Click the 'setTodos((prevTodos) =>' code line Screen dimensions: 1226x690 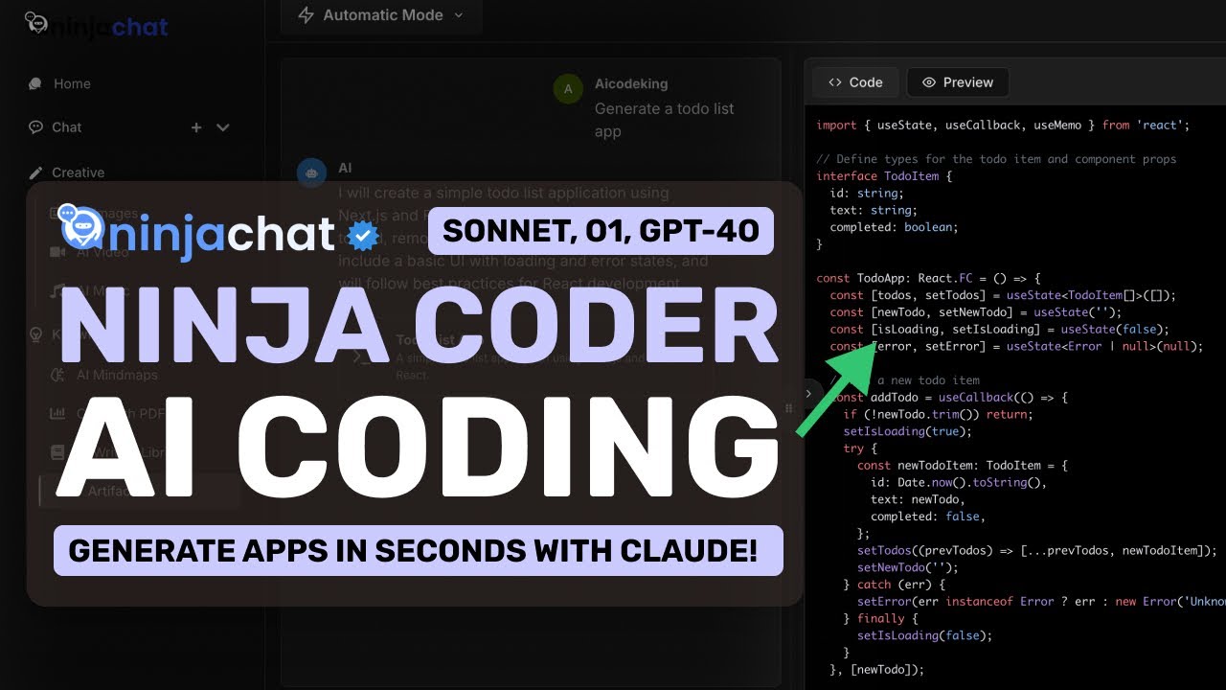[1036, 551]
